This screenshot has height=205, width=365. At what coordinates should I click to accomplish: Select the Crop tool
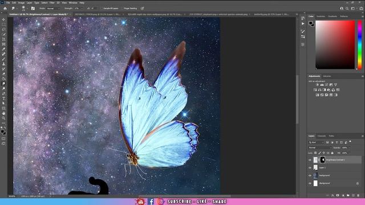click(3, 39)
